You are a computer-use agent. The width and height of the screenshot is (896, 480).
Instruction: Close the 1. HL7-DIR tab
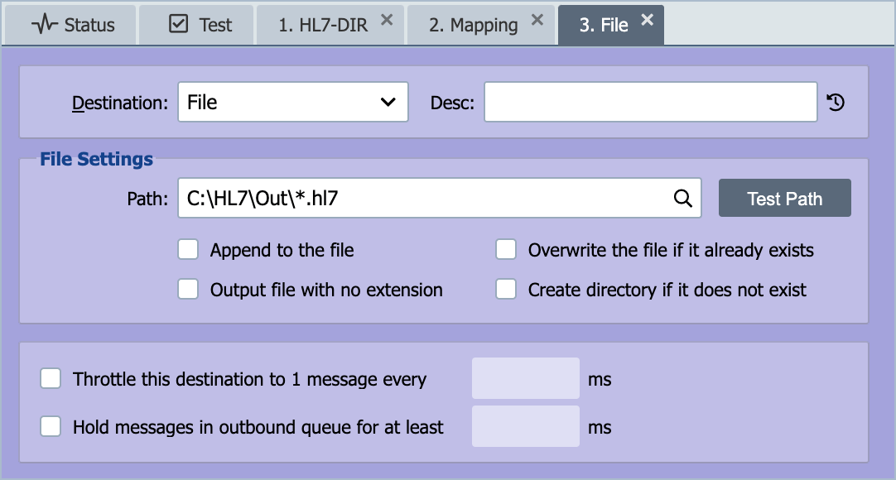coord(387,20)
